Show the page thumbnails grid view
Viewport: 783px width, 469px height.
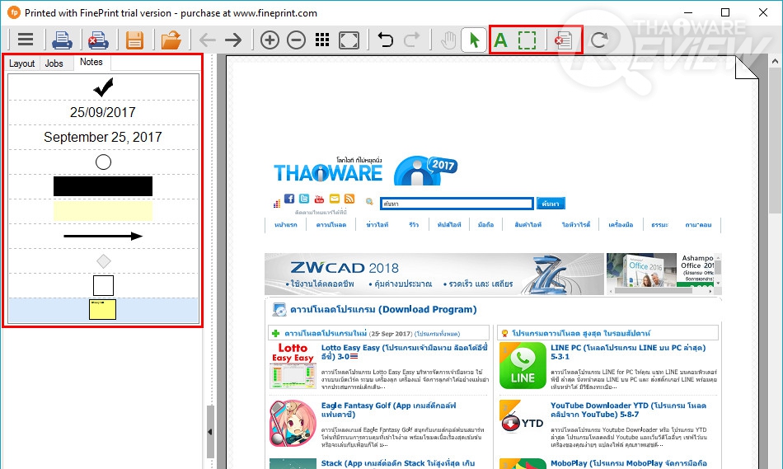[322, 40]
